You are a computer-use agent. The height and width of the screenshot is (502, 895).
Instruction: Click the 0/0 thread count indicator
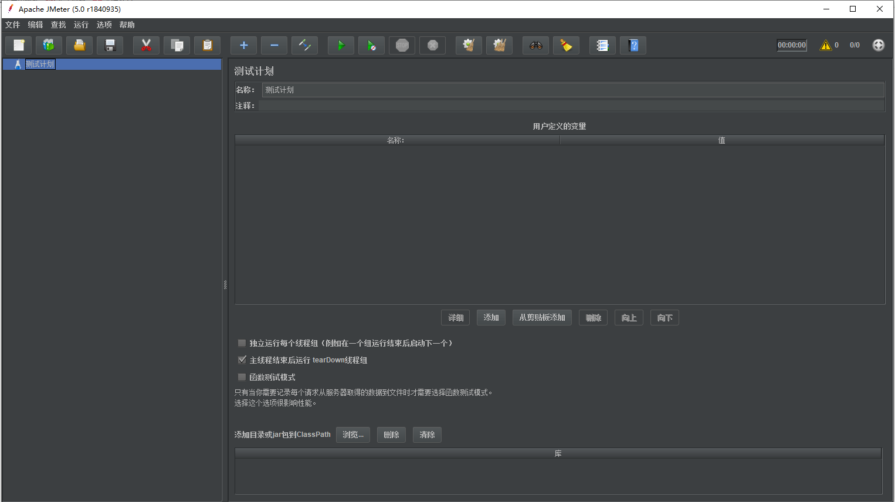[855, 45]
